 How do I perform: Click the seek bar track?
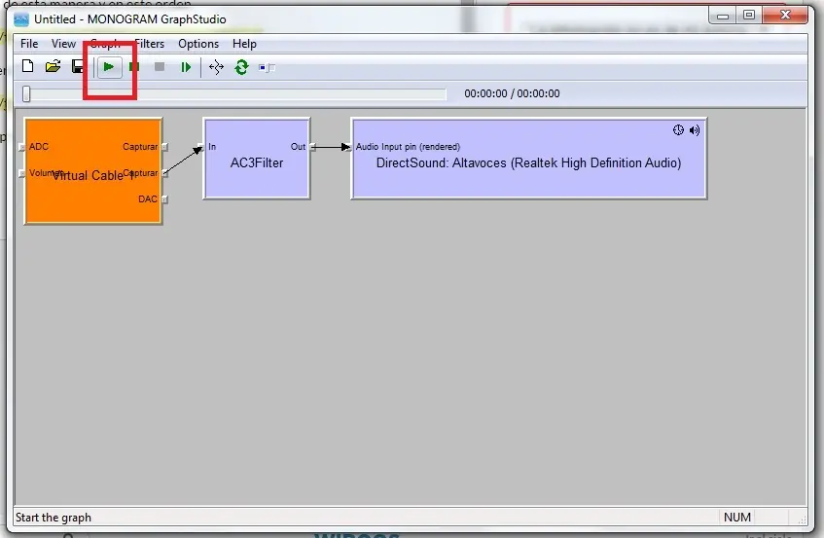tap(234, 94)
